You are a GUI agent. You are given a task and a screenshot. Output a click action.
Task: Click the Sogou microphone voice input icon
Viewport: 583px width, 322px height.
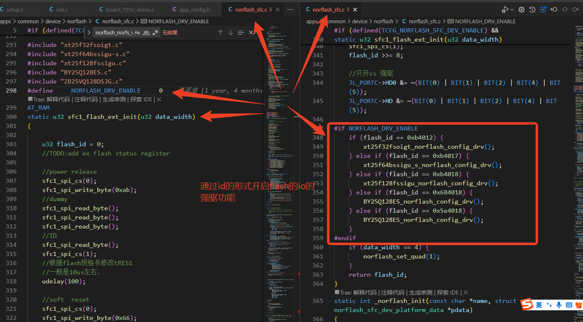coord(559,305)
